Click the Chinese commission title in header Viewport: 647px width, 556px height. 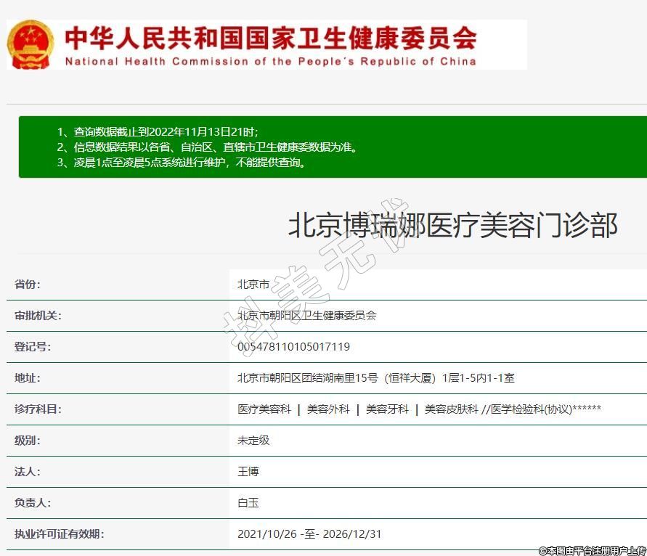coord(270,37)
